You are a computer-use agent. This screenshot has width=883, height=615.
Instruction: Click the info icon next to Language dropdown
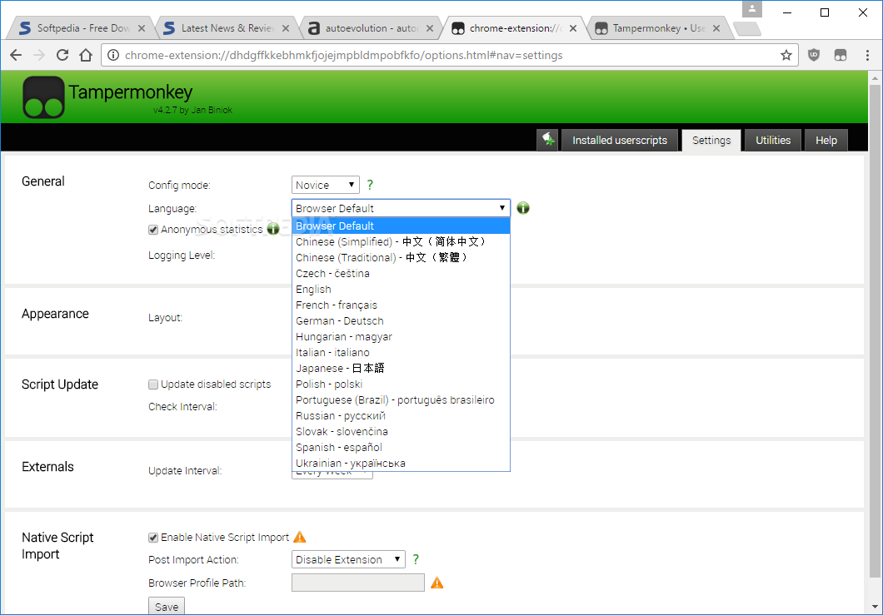point(523,208)
